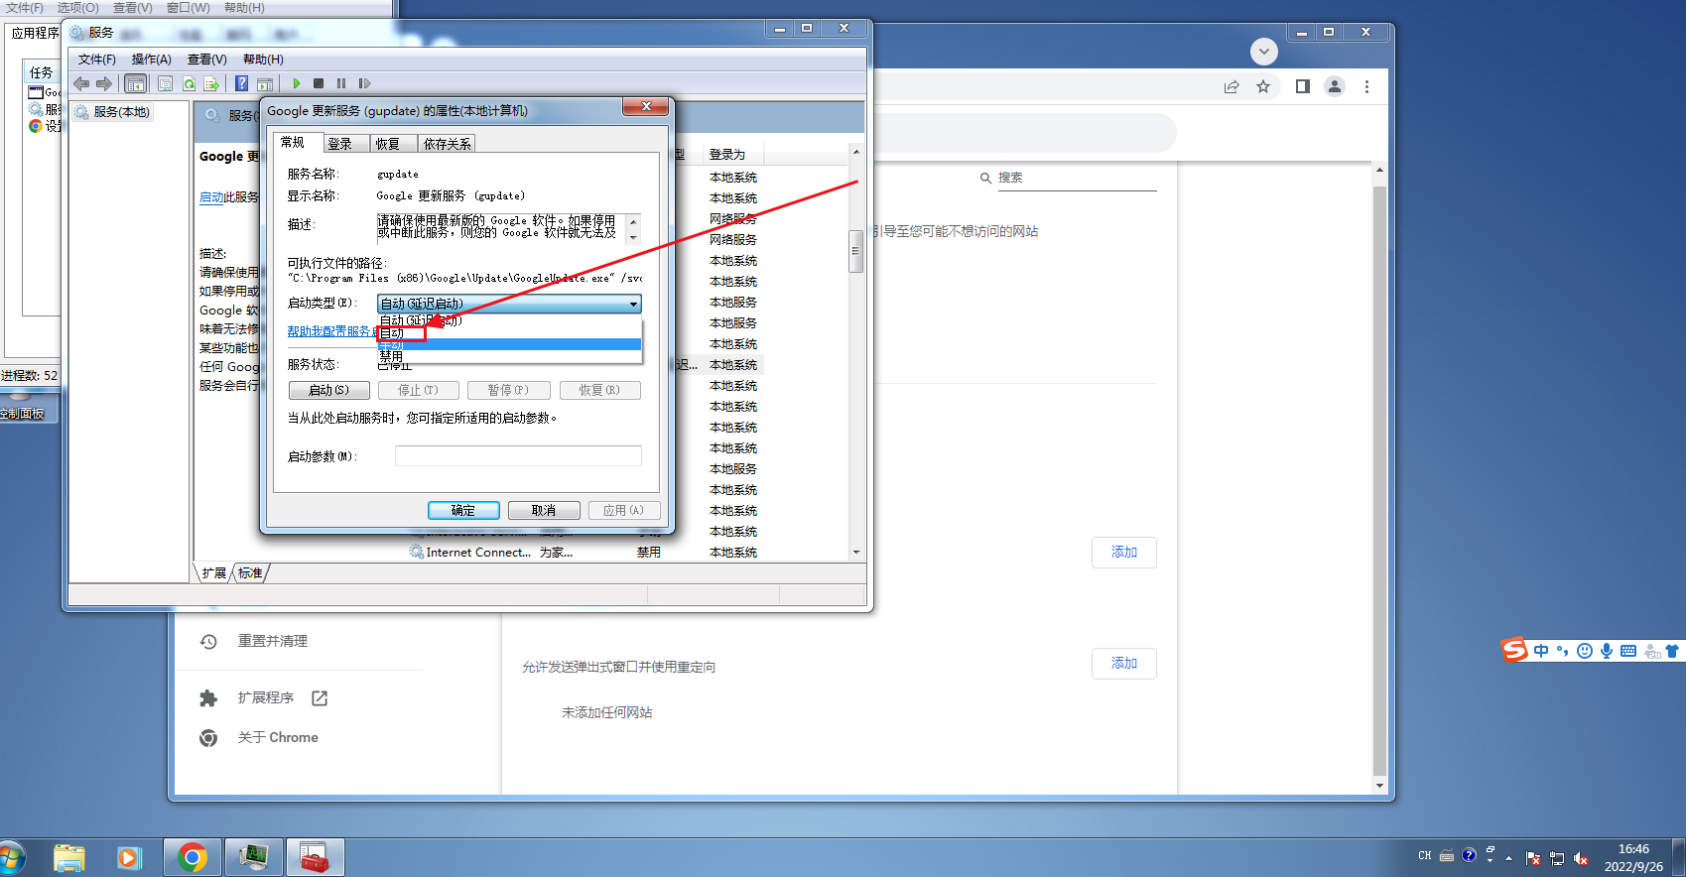Image resolution: width=1686 pixels, height=877 pixels.
Task: Open Chrome side panel icon
Action: click(x=1303, y=87)
